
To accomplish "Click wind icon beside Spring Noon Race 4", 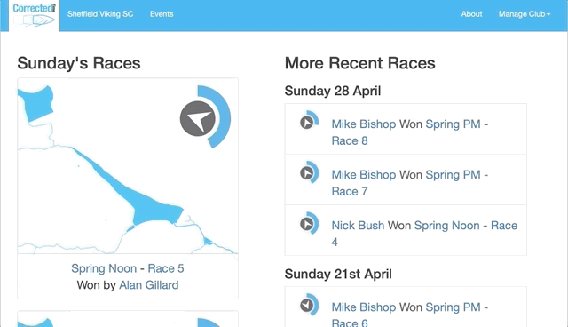I will pos(309,223).
